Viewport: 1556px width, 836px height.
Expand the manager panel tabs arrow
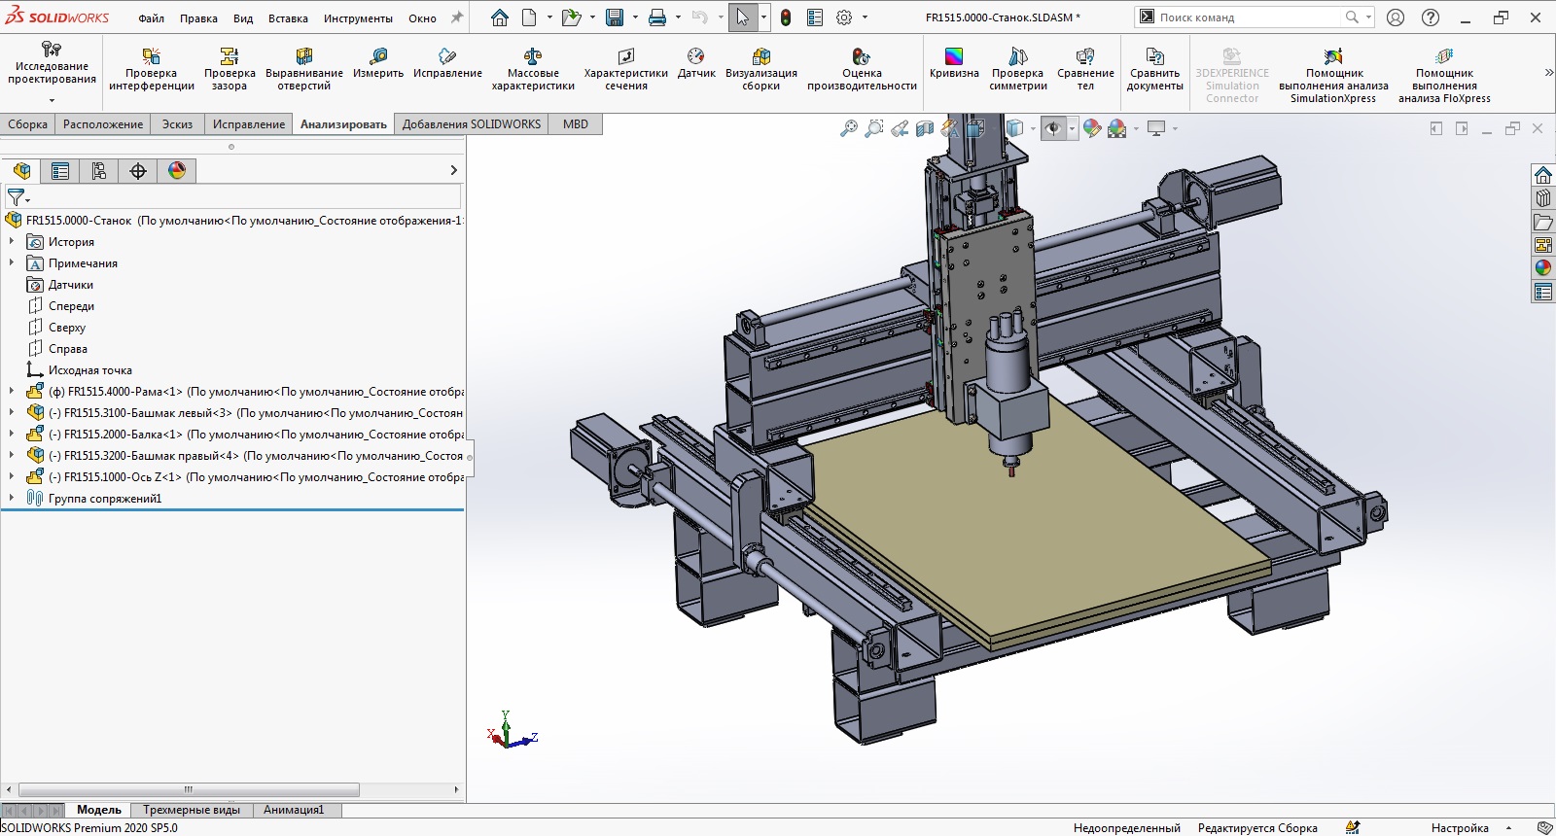453,171
